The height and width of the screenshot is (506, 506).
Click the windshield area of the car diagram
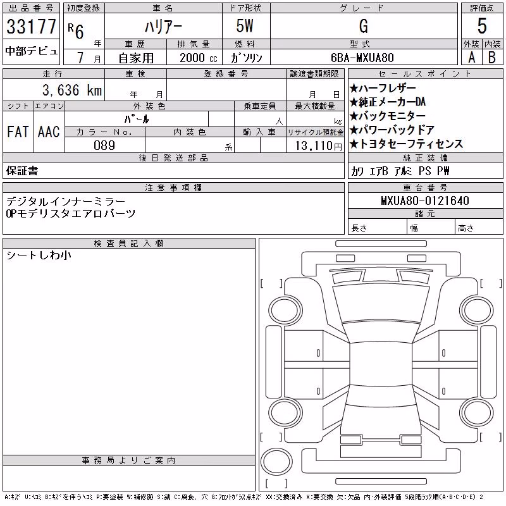click(381, 304)
